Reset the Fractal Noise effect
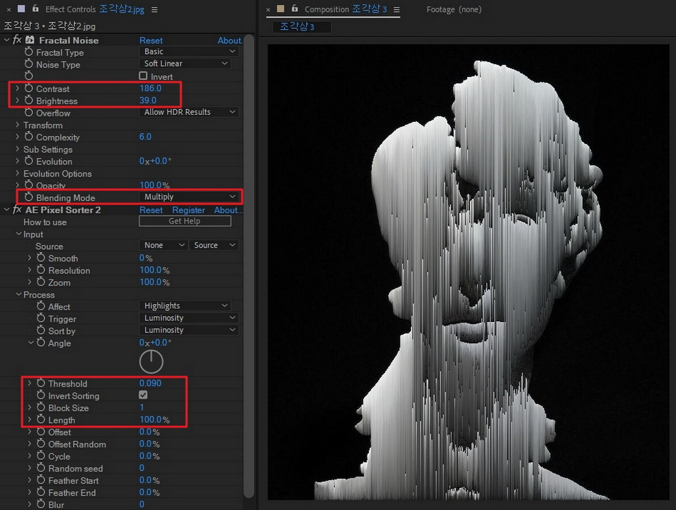The image size is (676, 510). 151,41
